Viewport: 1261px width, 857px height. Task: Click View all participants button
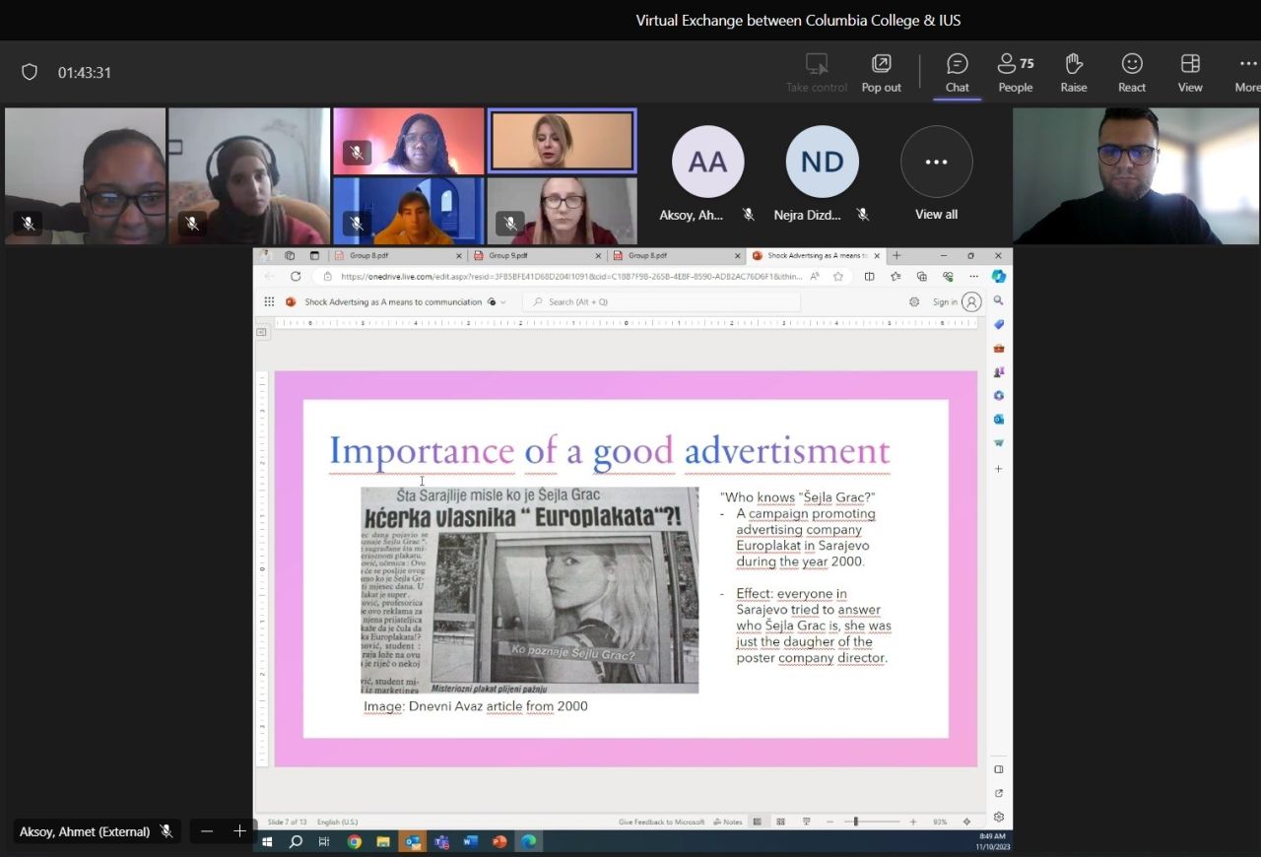936,163
